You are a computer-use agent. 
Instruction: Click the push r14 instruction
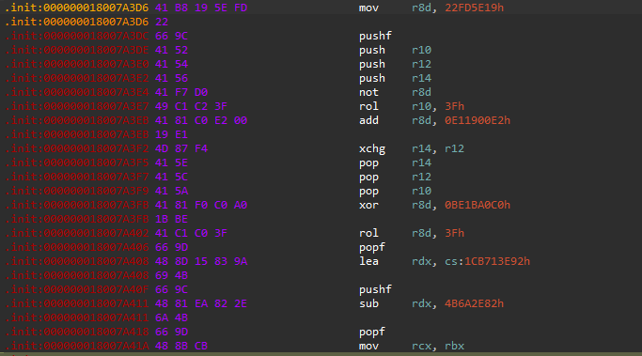pyautogui.click(x=395, y=78)
